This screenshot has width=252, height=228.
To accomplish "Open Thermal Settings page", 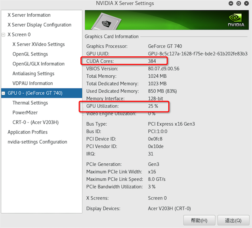I will click(30, 103).
